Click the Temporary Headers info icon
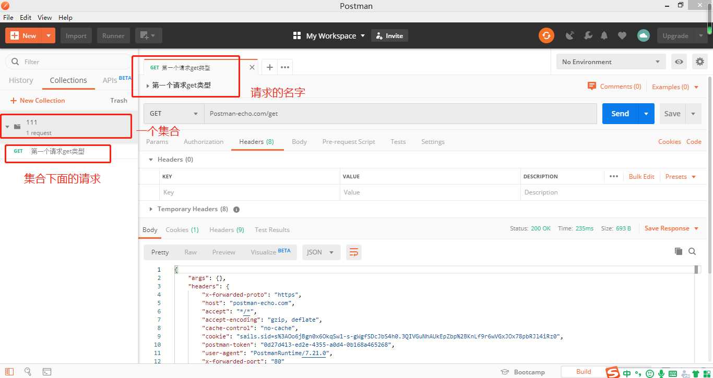Image resolution: width=713 pixels, height=378 pixels. [236, 209]
